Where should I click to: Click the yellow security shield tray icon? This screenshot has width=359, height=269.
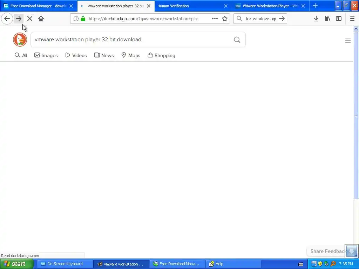pyautogui.click(x=320, y=264)
